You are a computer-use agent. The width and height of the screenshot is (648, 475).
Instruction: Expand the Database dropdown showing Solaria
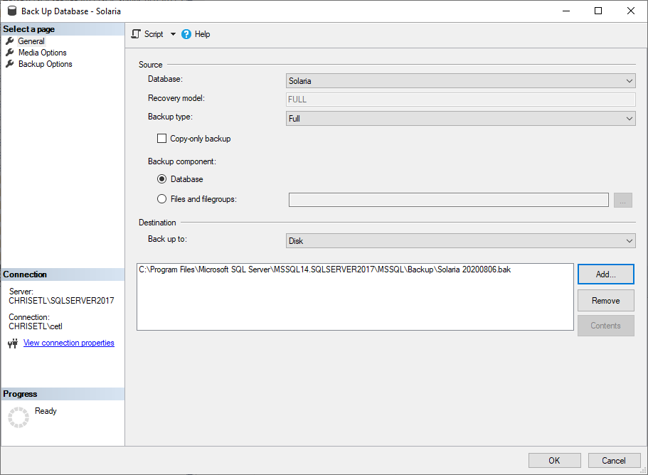click(460, 80)
